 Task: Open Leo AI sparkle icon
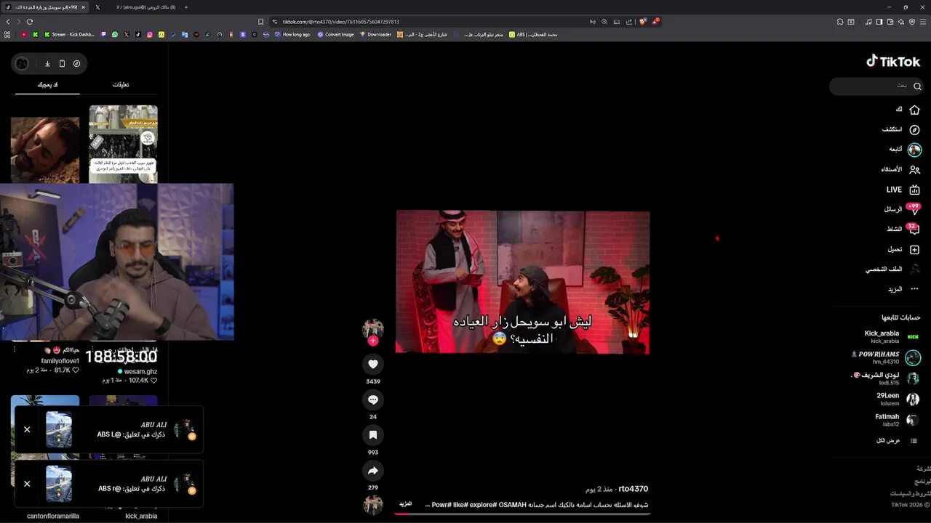(900, 22)
